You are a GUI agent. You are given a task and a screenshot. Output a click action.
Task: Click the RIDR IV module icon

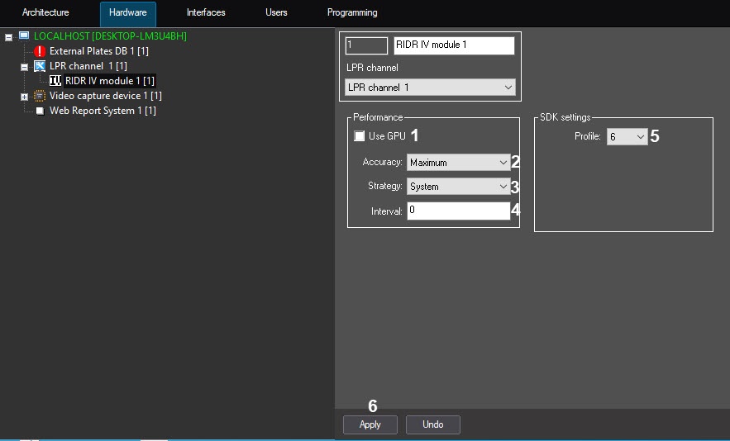tap(55, 81)
